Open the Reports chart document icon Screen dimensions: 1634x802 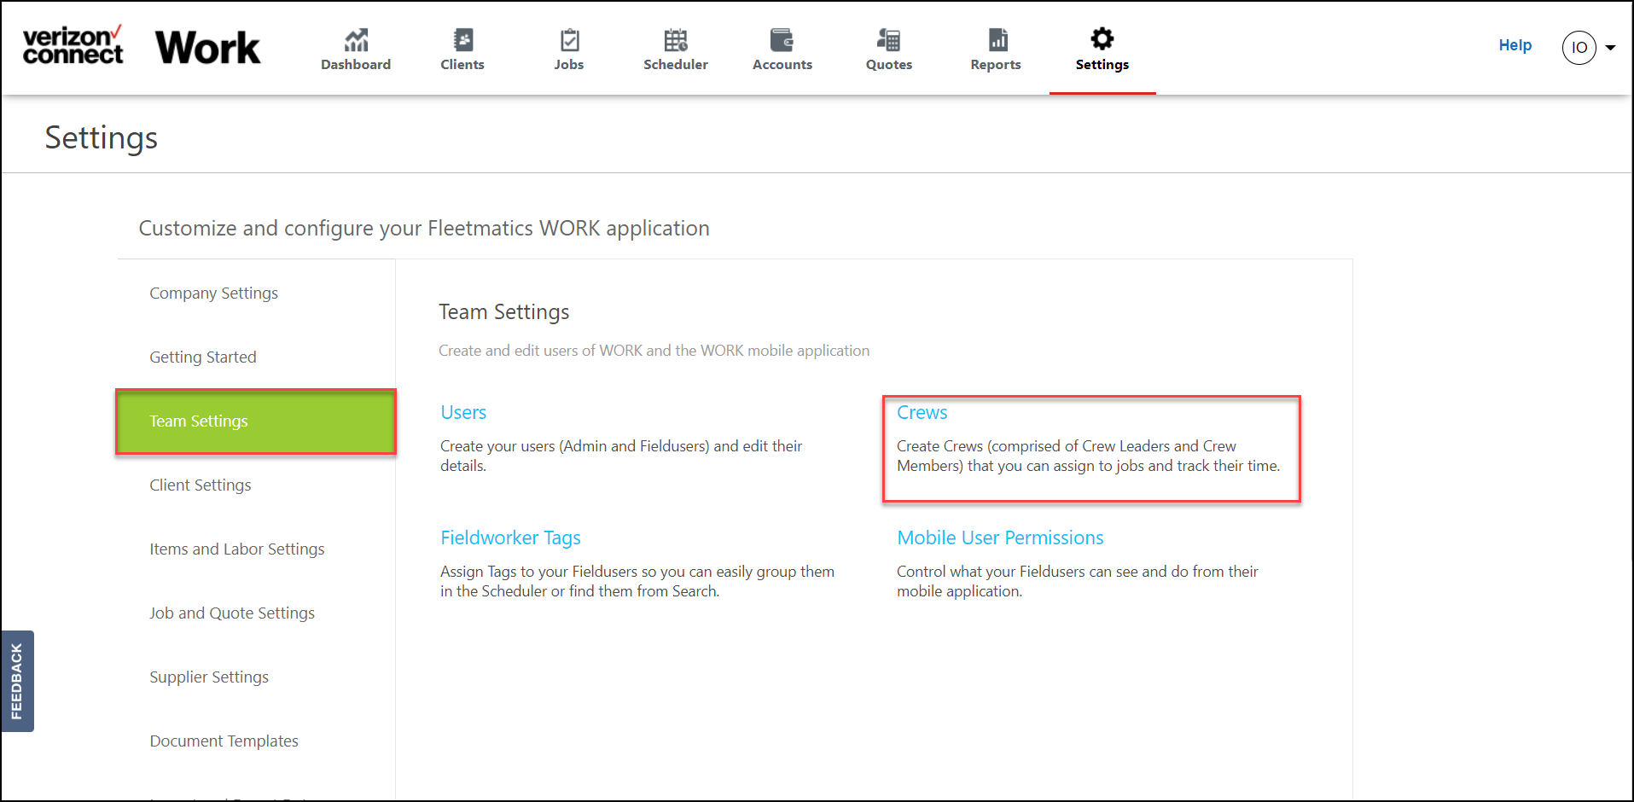pyautogui.click(x=997, y=39)
